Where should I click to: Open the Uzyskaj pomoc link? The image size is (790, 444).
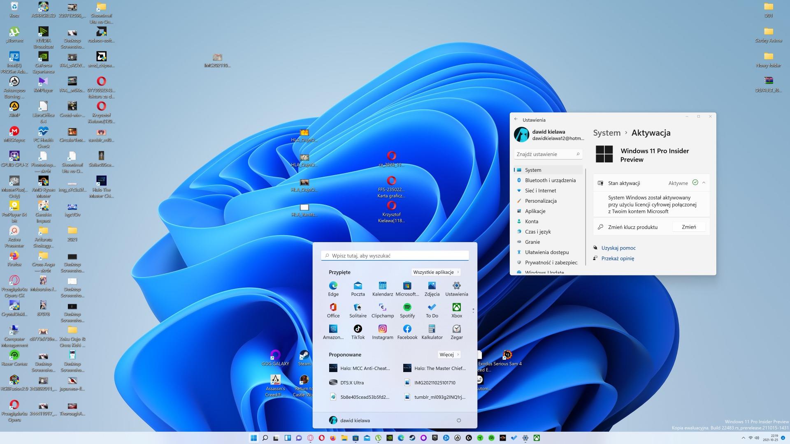coord(618,248)
